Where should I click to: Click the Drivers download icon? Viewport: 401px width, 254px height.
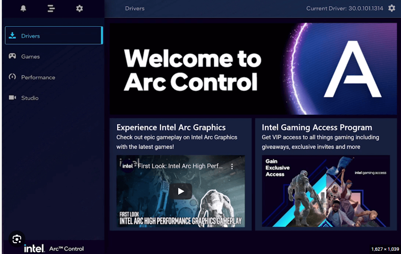[12, 36]
